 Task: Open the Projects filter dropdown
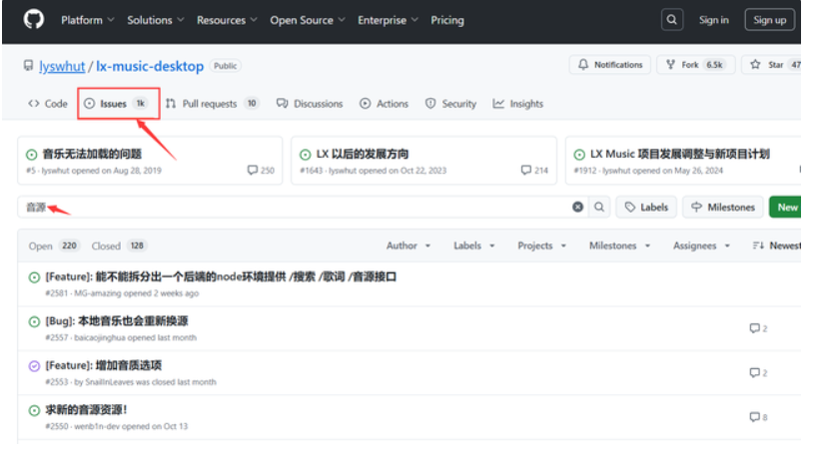pyautogui.click(x=541, y=245)
